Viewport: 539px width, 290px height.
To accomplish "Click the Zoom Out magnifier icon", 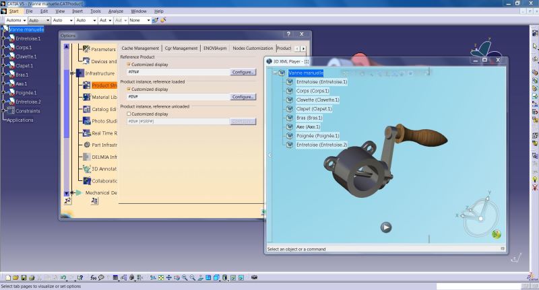I will [x=193, y=278].
